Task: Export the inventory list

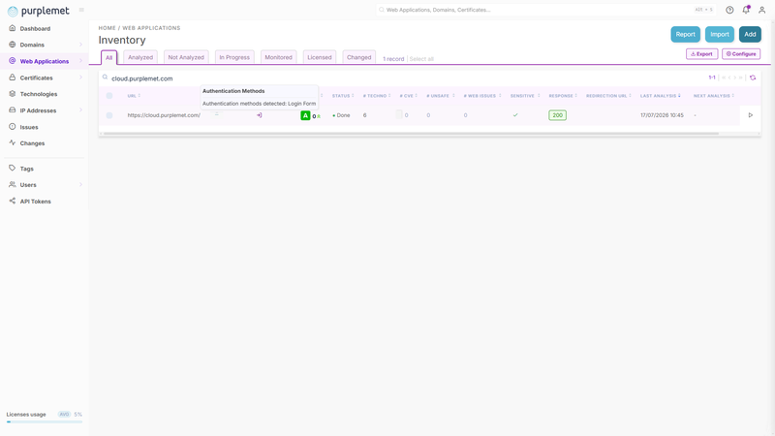Action: (x=701, y=54)
